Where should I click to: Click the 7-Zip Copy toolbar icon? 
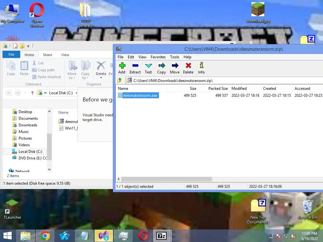(x=161, y=68)
